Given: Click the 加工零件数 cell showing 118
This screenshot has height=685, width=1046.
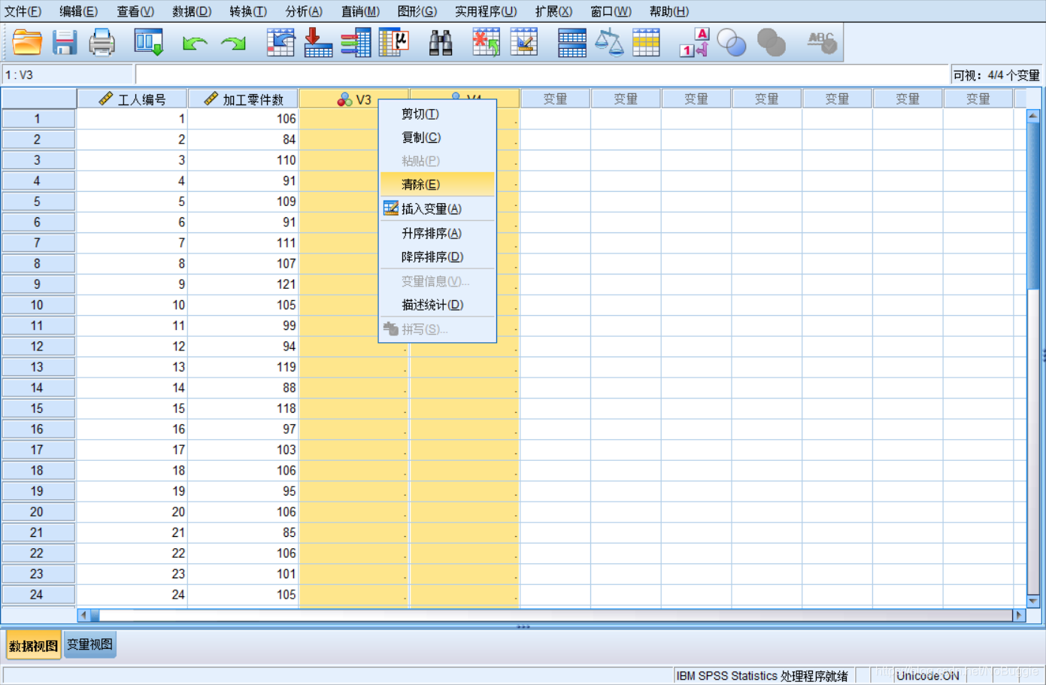Looking at the screenshot, I should pyautogui.click(x=243, y=408).
